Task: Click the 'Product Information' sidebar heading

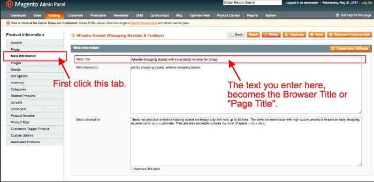Action: coord(25,35)
